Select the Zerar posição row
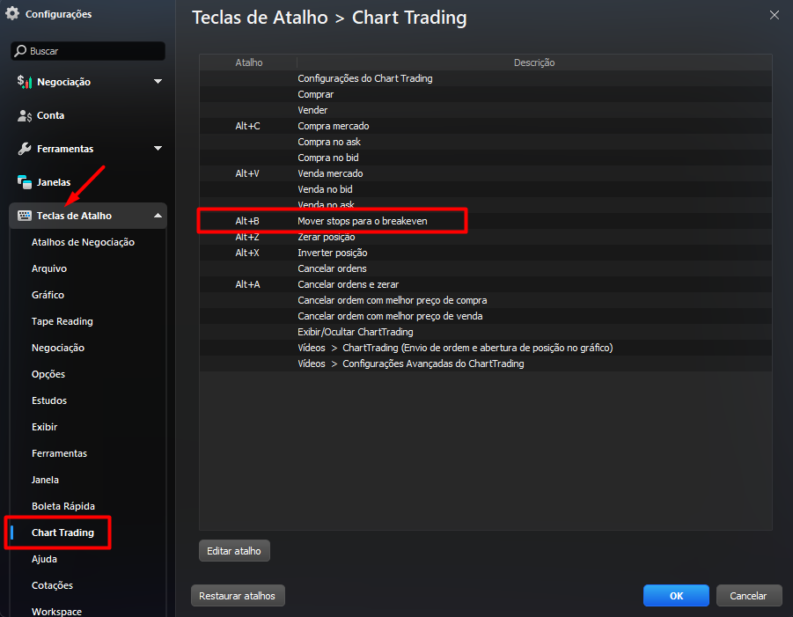 pyautogui.click(x=486, y=237)
